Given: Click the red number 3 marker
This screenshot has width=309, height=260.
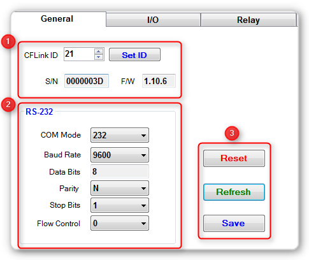Looking at the screenshot, I should click(232, 133).
